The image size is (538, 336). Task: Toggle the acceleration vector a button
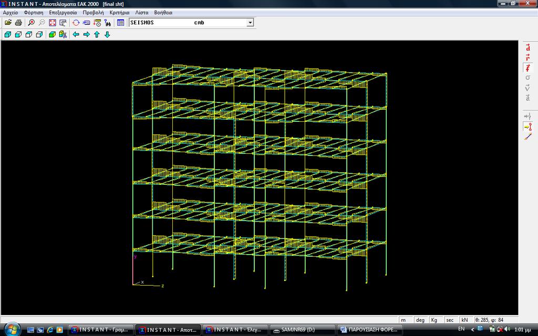[x=527, y=98]
